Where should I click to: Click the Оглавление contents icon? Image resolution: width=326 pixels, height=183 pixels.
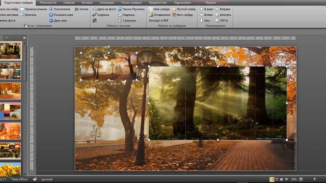tap(151, 15)
